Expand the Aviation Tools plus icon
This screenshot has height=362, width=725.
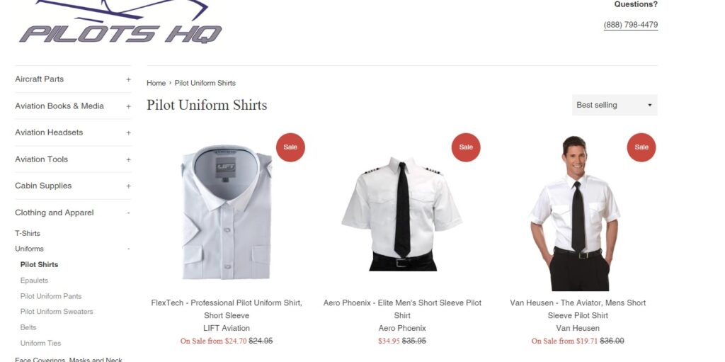[128, 159]
